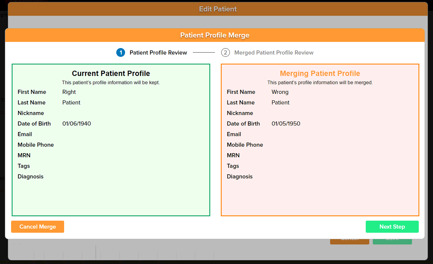Click Mobile Phone label in merging profile
This screenshot has height=264, width=433.
245,145
